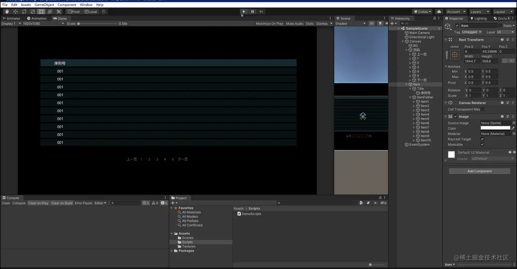Click the Add Component button
This screenshot has height=269, width=517.
(x=479, y=171)
